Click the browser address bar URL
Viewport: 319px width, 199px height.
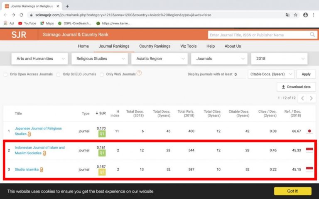click(123, 15)
